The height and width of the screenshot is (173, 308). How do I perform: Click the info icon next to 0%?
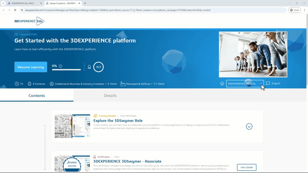(61, 66)
